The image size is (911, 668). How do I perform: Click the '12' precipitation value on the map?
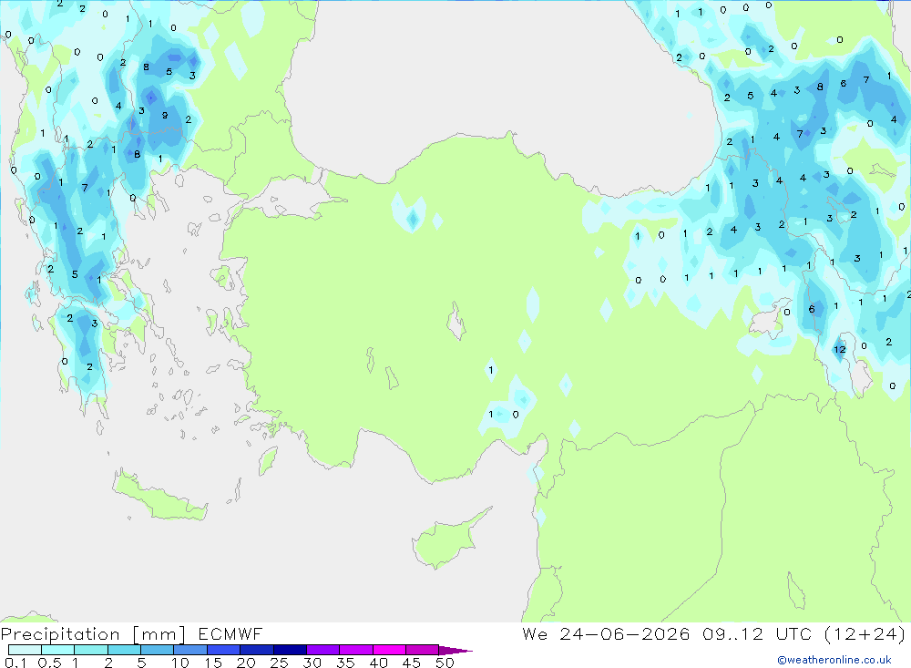[x=840, y=349]
